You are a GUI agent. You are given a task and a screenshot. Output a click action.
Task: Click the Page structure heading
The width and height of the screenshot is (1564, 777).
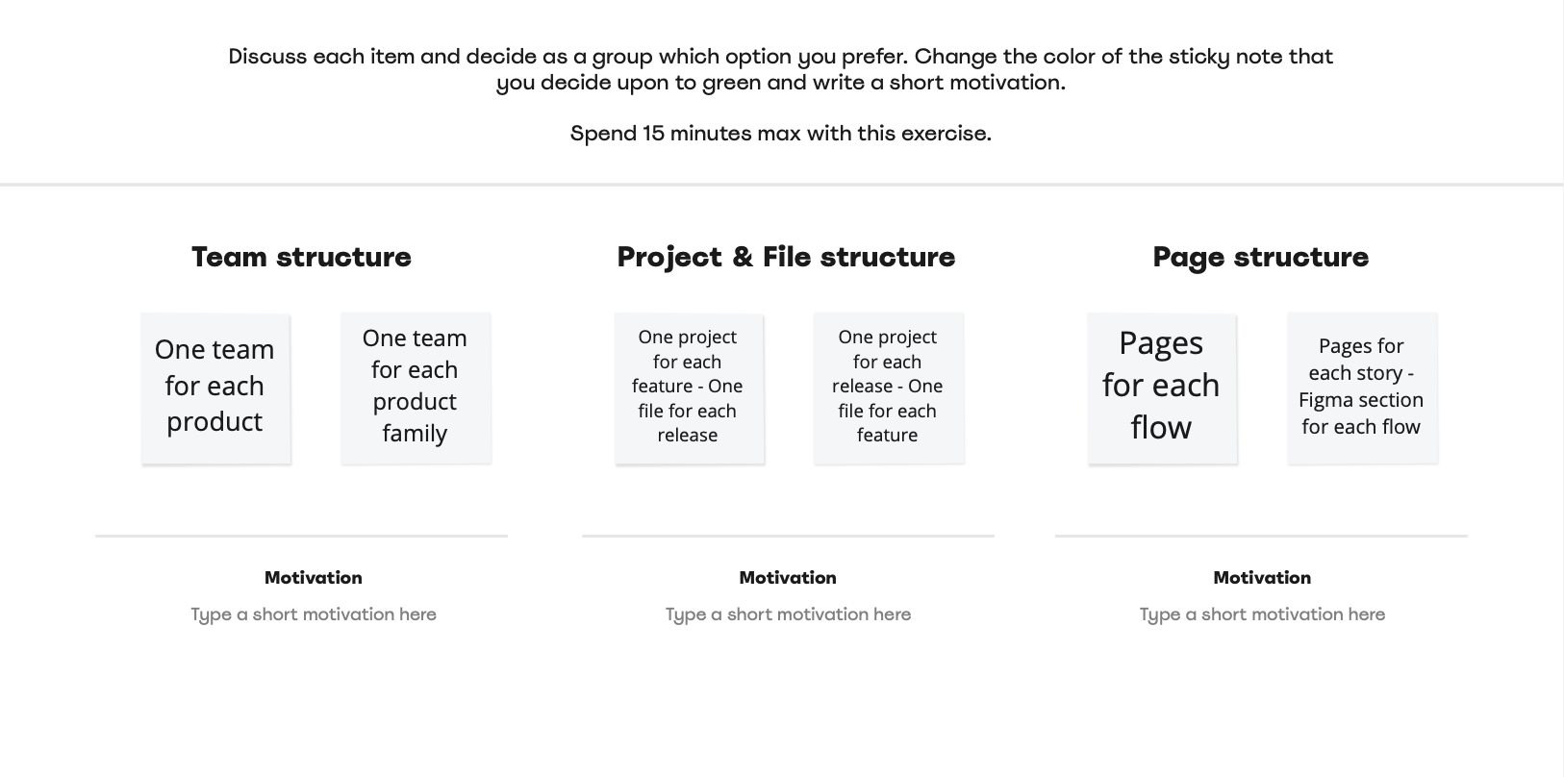(1260, 257)
